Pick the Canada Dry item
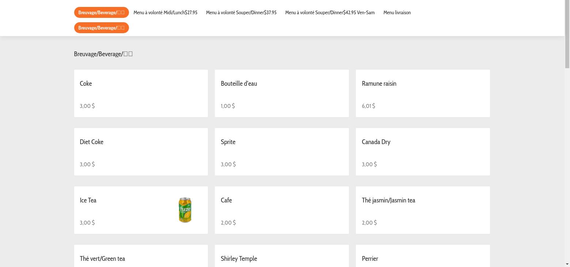The image size is (570, 267). pyautogui.click(x=422, y=152)
